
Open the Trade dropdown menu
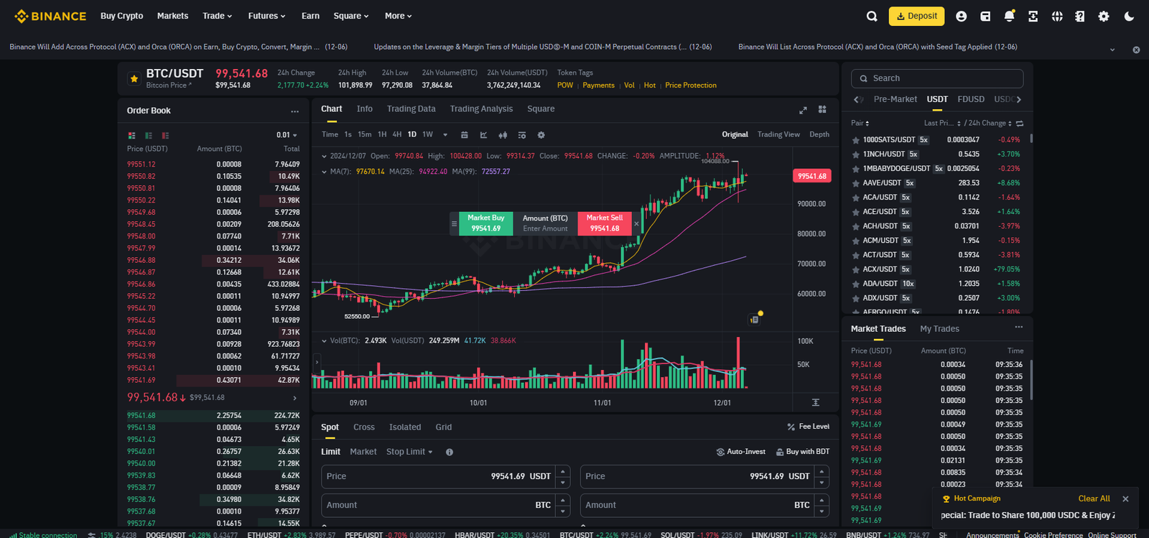point(217,16)
